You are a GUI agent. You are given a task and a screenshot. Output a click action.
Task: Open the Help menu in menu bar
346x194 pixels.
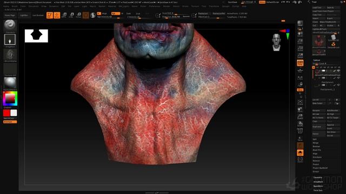(x=244, y=6)
